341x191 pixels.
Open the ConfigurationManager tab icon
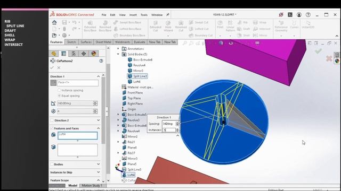point(74,54)
